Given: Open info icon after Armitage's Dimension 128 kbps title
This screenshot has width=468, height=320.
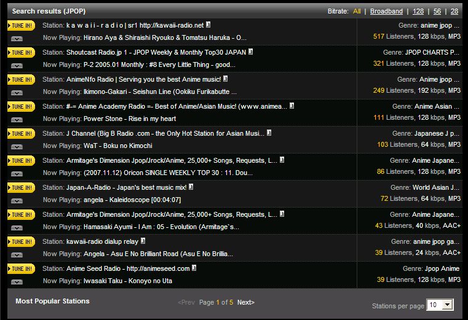Looking at the screenshot, I should (x=282, y=160).
